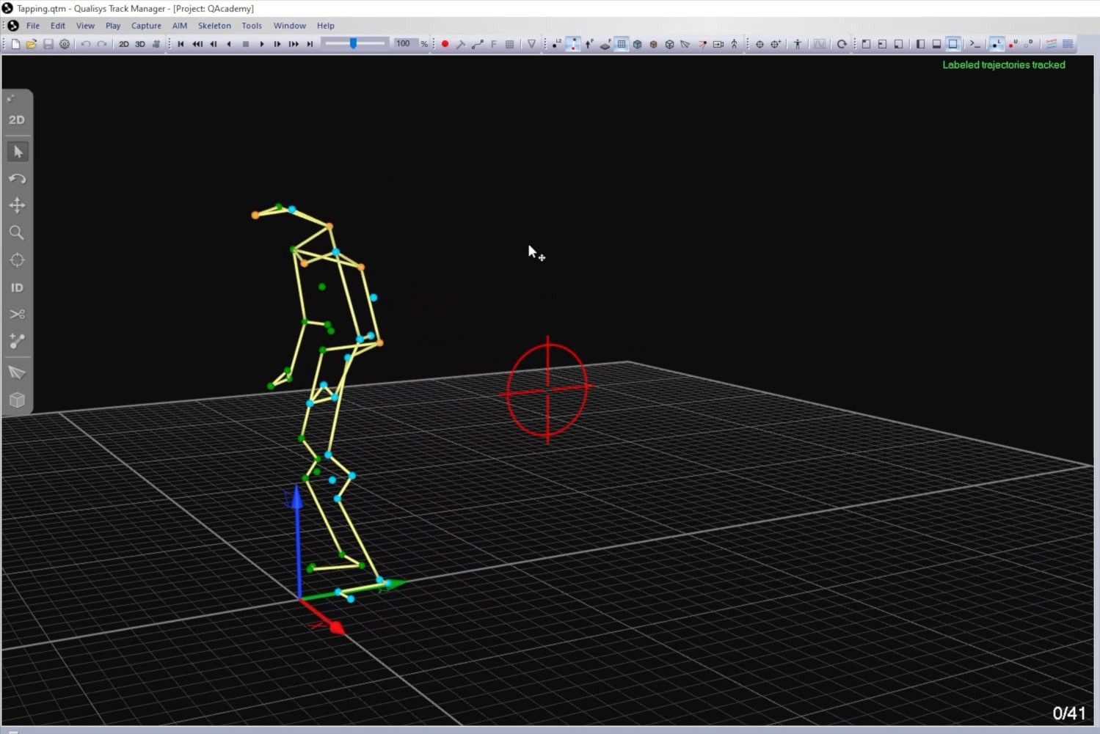Step one frame backward
This screenshot has width=1100, height=734.
(x=214, y=44)
